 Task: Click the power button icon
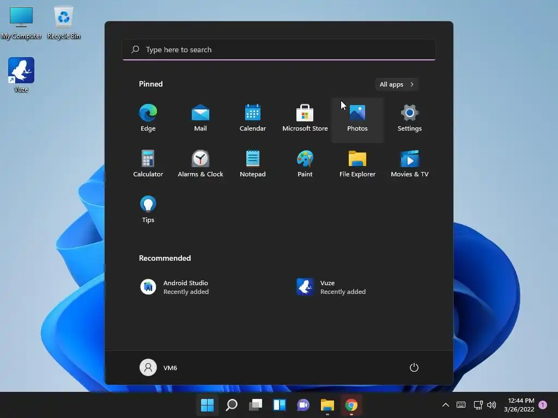[414, 367]
